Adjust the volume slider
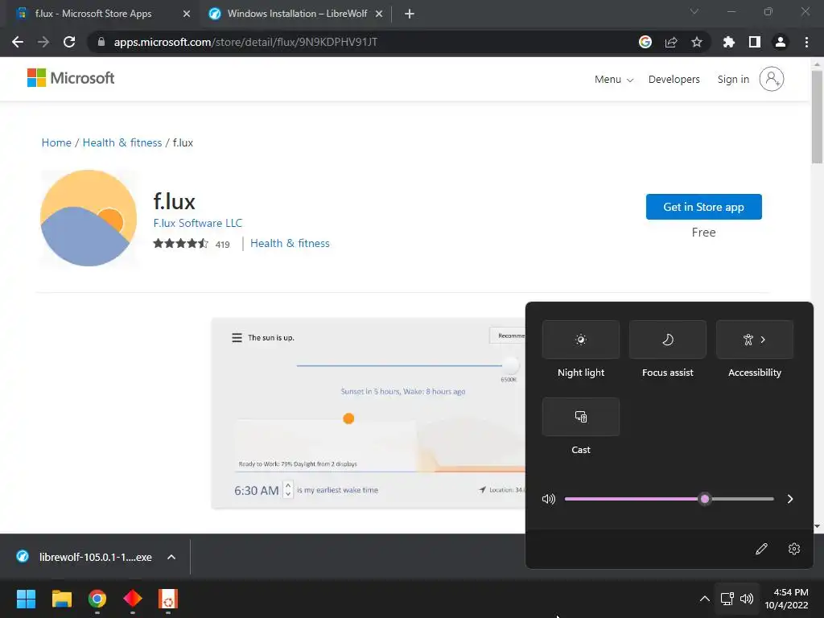This screenshot has height=618, width=824. click(669, 499)
